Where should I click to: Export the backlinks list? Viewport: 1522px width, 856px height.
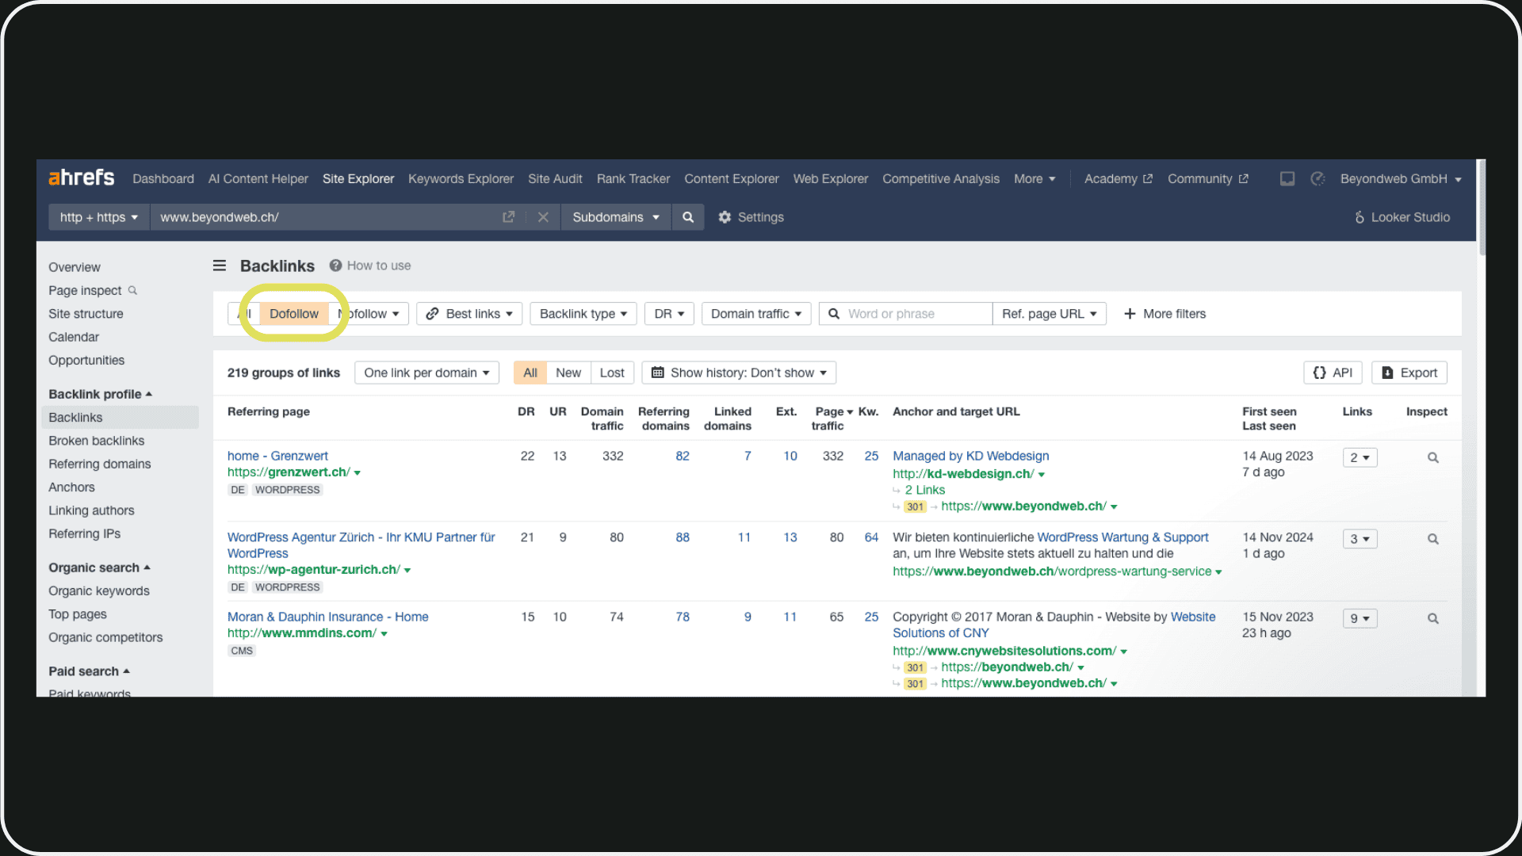point(1409,373)
